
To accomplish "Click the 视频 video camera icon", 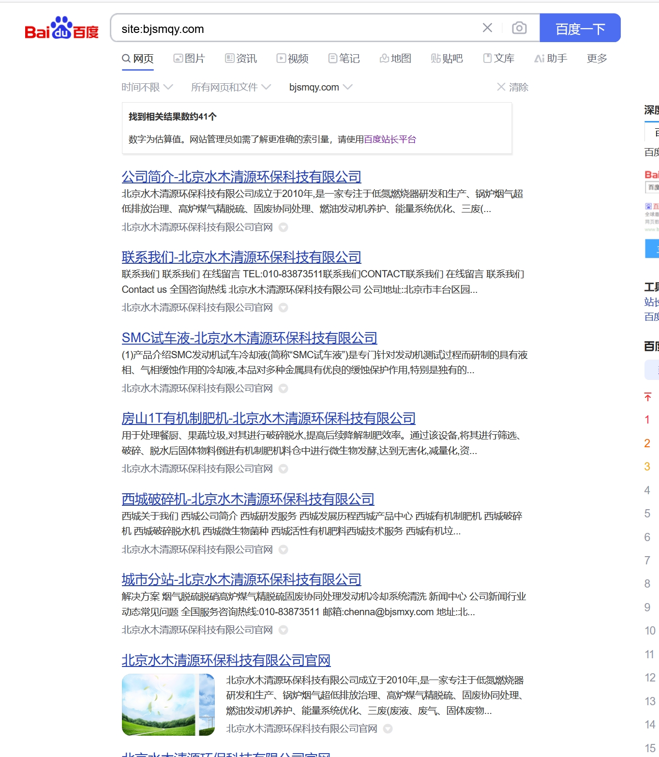I will point(281,58).
